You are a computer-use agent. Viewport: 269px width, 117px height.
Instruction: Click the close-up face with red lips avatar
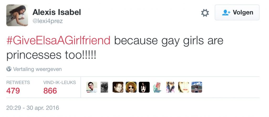(x=183, y=87)
